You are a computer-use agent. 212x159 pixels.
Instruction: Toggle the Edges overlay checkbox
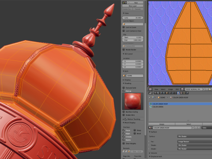[x=124, y=133]
